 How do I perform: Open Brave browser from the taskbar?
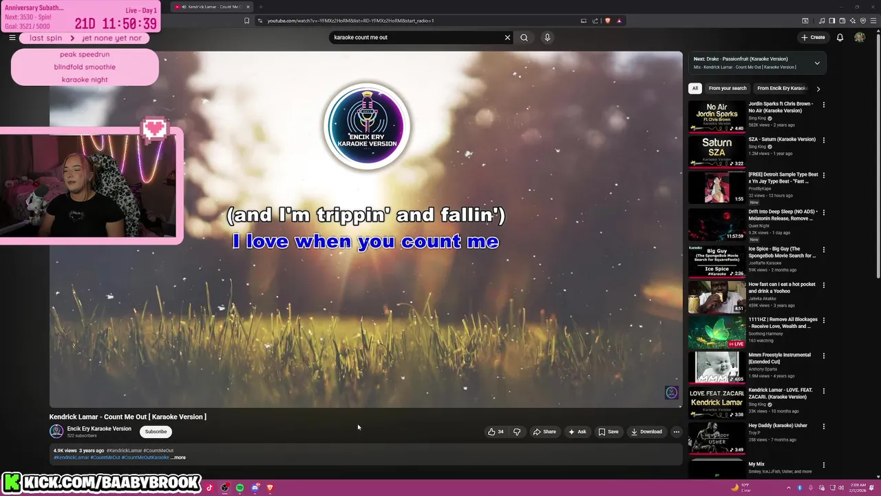[x=270, y=488]
